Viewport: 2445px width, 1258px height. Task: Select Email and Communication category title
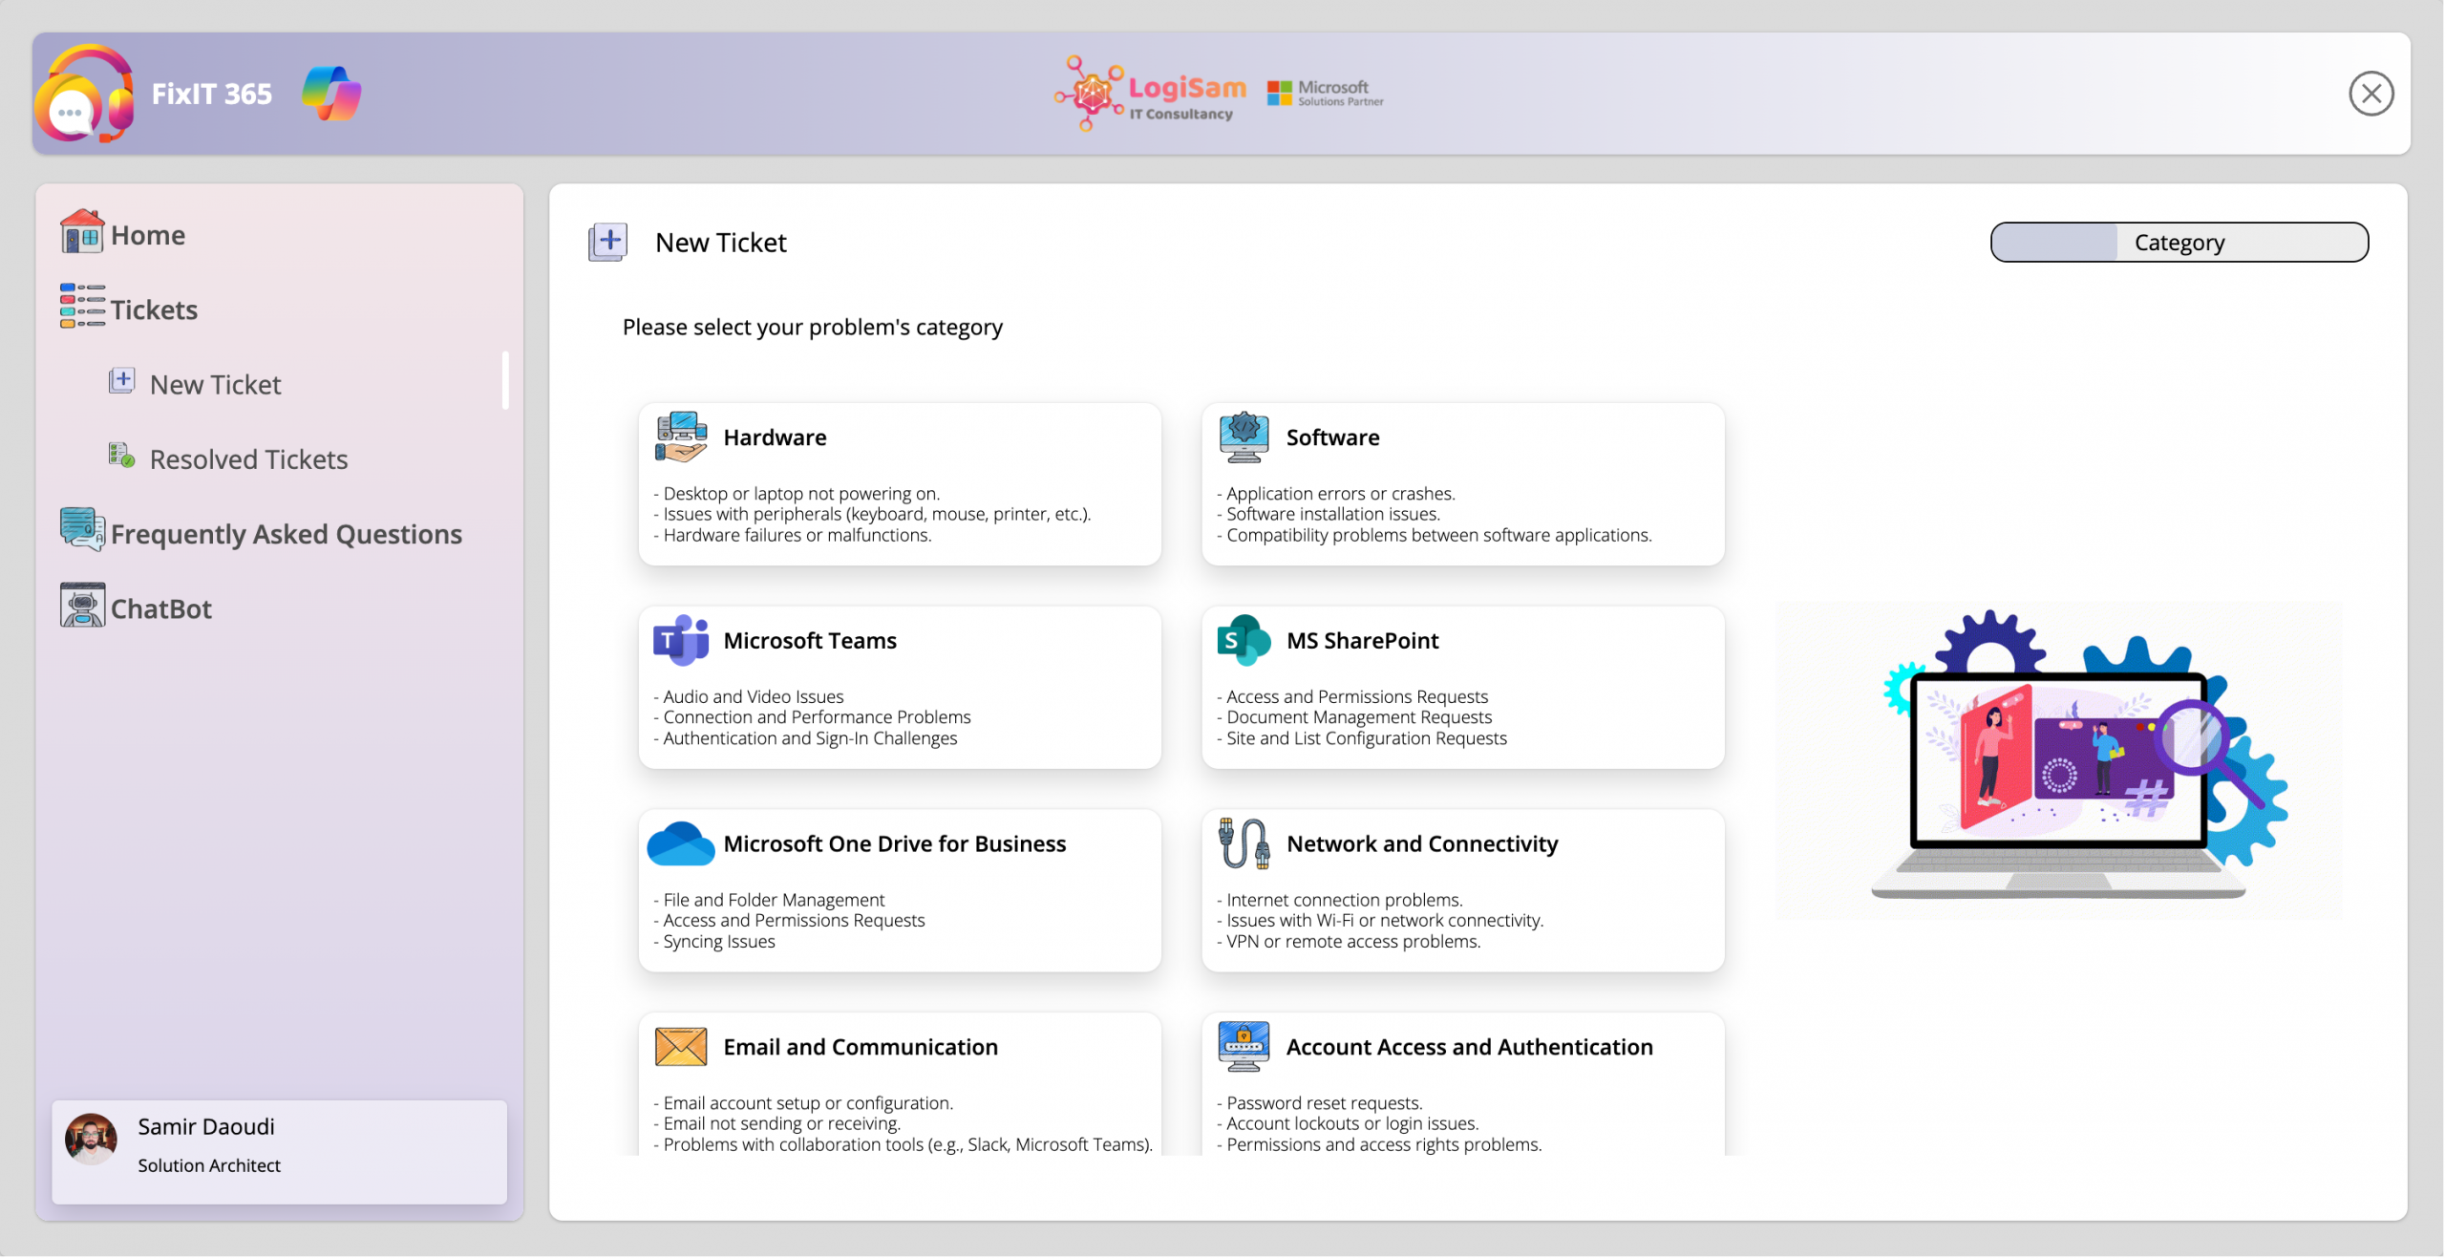coord(861,1048)
